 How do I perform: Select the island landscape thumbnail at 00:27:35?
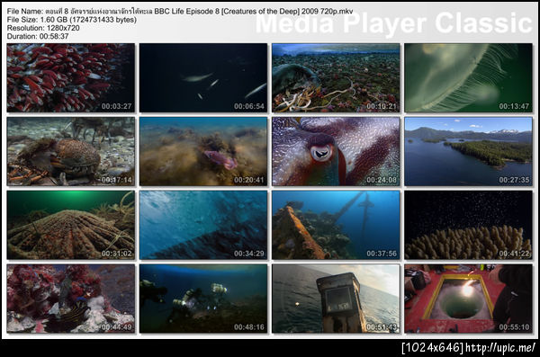(x=468, y=151)
